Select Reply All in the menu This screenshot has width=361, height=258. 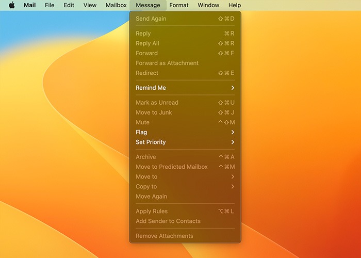tap(185, 43)
